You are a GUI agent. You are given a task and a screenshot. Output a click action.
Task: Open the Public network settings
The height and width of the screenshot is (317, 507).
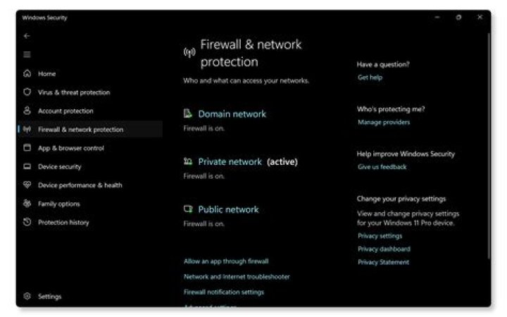point(228,209)
